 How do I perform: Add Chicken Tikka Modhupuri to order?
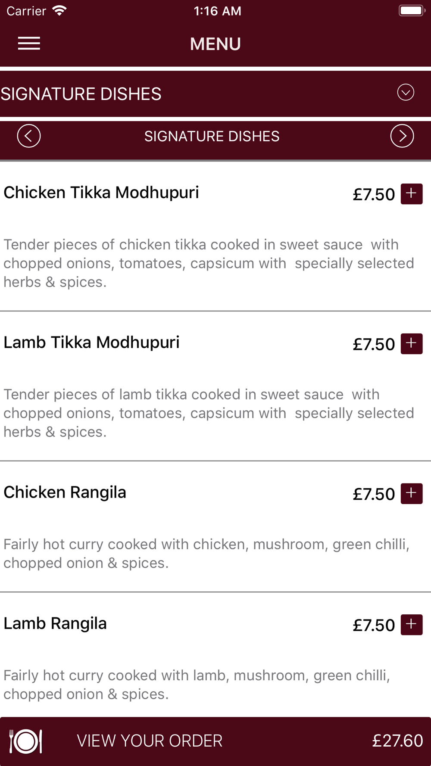pos(411,193)
